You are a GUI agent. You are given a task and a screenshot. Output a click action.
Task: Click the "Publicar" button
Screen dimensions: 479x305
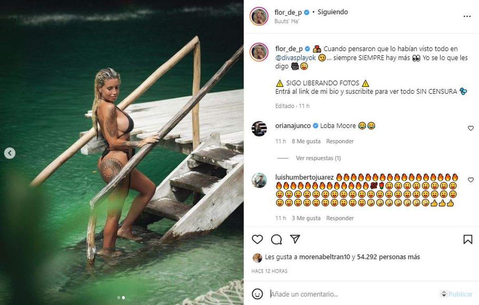(x=460, y=294)
